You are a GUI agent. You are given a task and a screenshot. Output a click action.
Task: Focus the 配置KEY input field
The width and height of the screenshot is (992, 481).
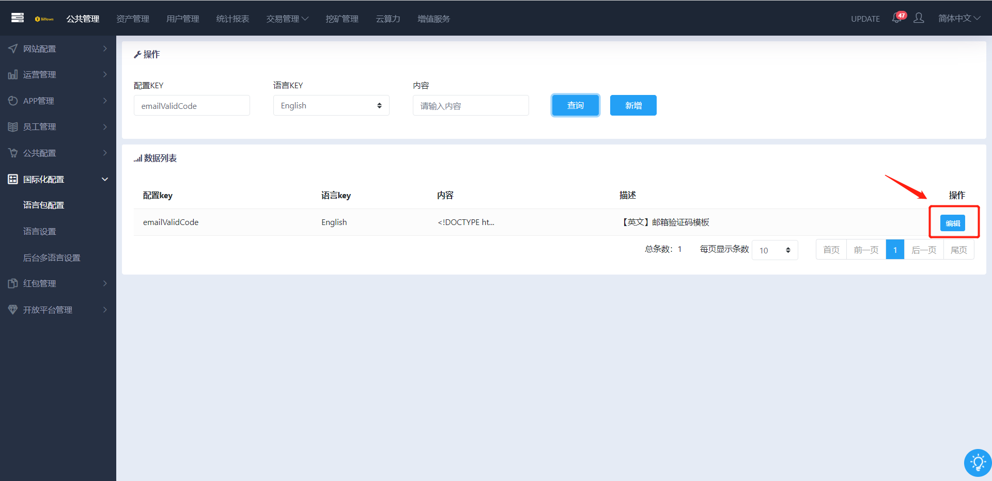192,105
